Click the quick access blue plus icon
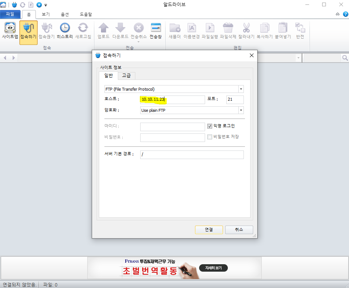This screenshot has height=288, width=349. click(39, 5)
